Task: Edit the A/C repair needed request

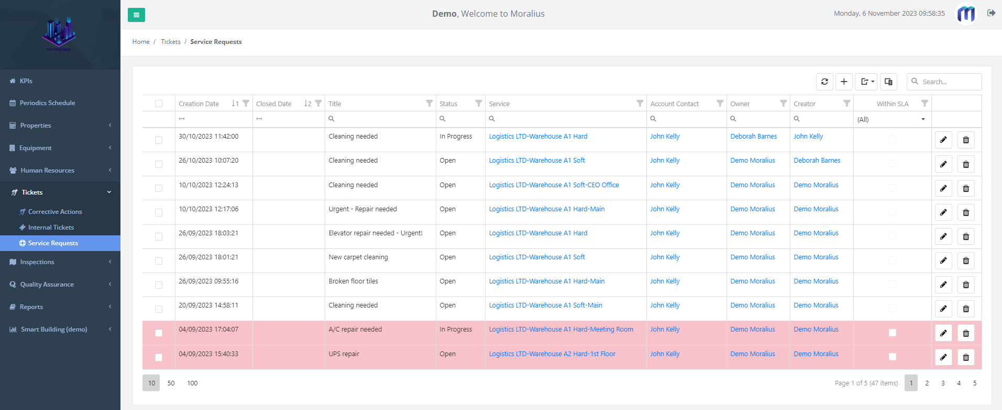Action: coord(943,333)
